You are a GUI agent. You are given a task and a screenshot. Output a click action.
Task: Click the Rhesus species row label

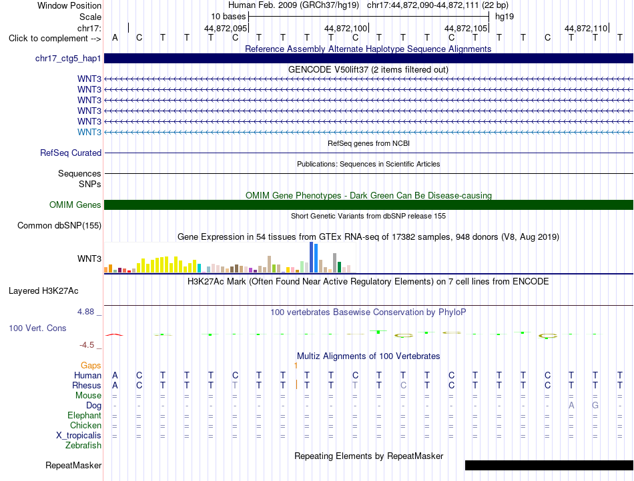87,385
